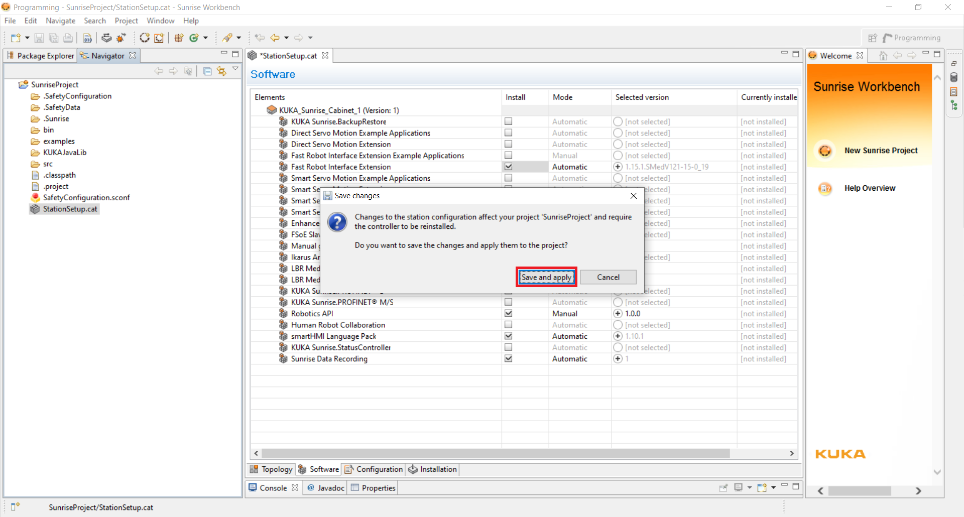This screenshot has width=964, height=517.
Task: Open the Navigate menu
Action: click(60, 21)
